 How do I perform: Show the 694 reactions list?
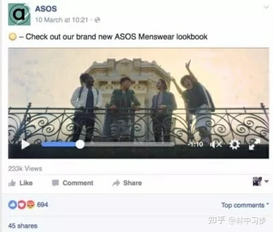43,205
